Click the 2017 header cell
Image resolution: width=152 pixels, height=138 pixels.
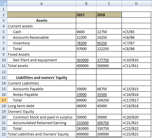pos(86,15)
